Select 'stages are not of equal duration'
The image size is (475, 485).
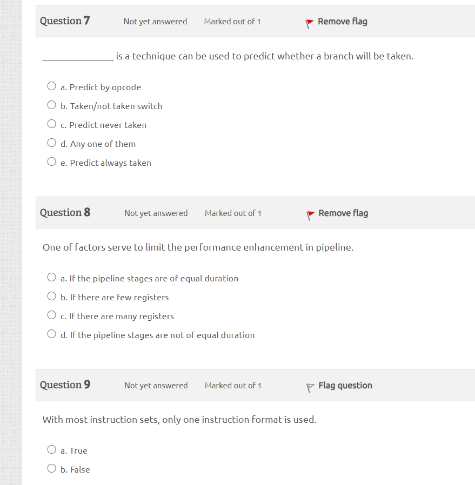pyautogui.click(x=51, y=334)
